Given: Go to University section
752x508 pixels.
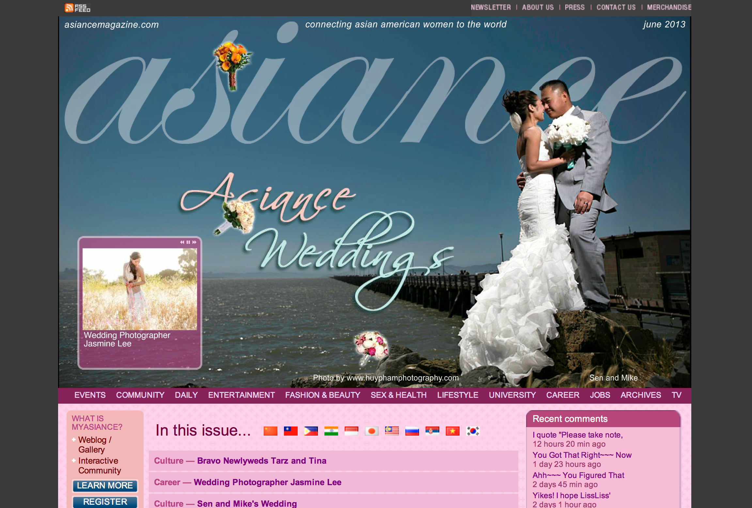Looking at the screenshot, I should click(512, 395).
